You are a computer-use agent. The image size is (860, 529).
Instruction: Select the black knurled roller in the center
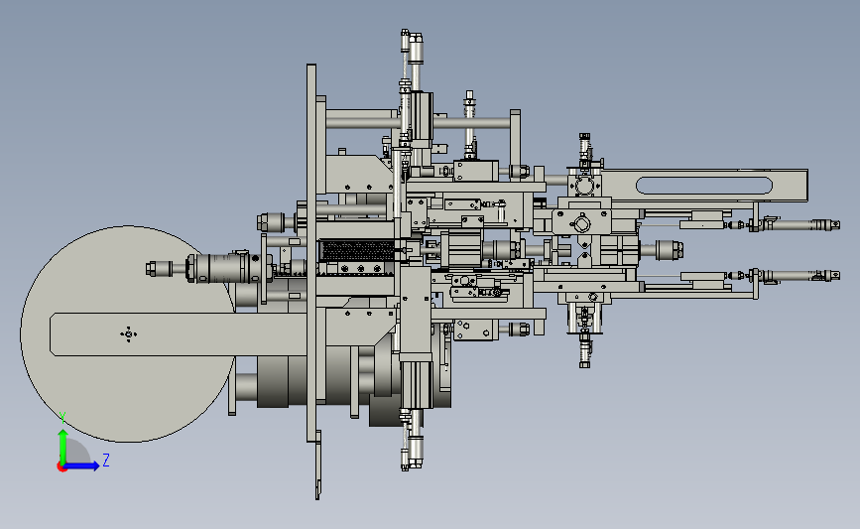[x=356, y=250]
